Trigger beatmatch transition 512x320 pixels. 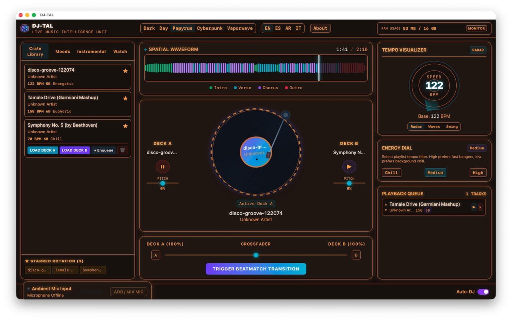[x=256, y=269]
